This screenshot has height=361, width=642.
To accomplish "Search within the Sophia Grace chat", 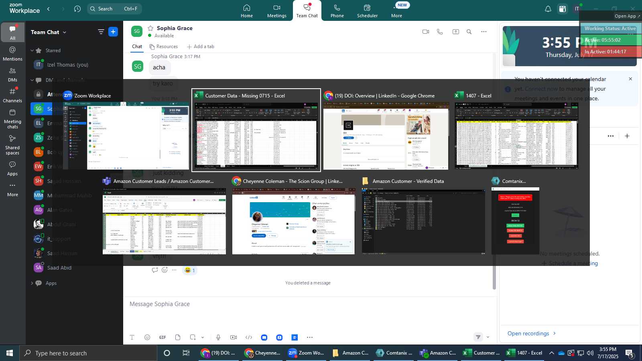I will pos(469,32).
